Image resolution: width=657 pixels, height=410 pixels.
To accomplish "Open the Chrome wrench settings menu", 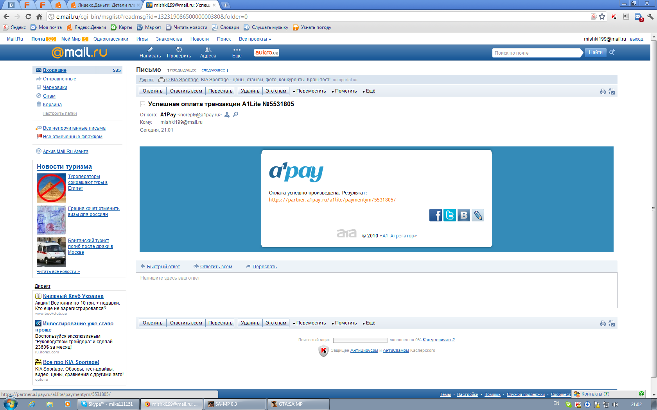I will [x=650, y=16].
